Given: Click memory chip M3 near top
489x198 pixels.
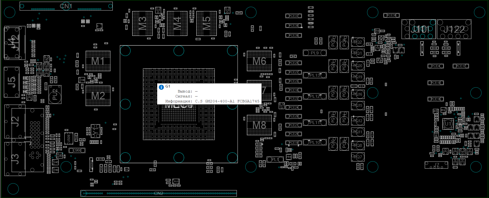Looking at the screenshot, I should click(142, 24).
